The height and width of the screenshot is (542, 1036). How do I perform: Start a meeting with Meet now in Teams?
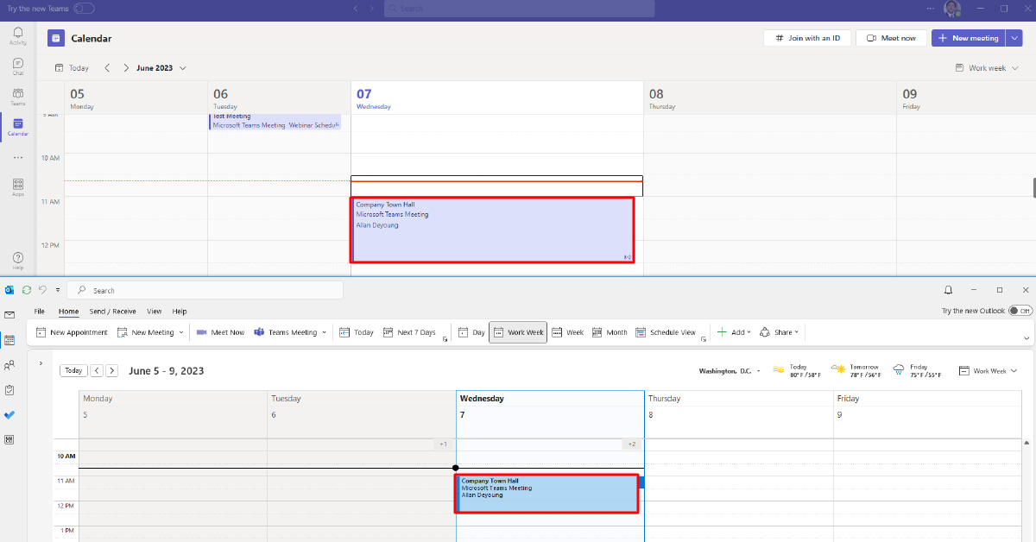pyautogui.click(x=892, y=38)
